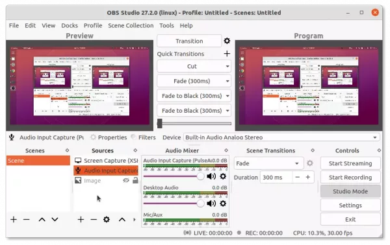Toggle visibility of the Image source
The width and height of the screenshot is (390, 245).
[x=126, y=180]
